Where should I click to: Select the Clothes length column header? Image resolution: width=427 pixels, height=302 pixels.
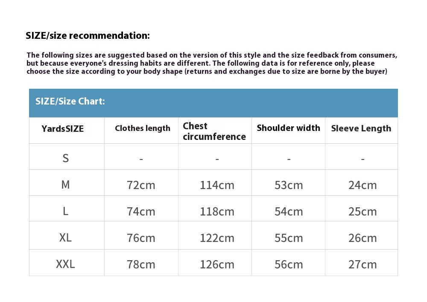(x=143, y=128)
